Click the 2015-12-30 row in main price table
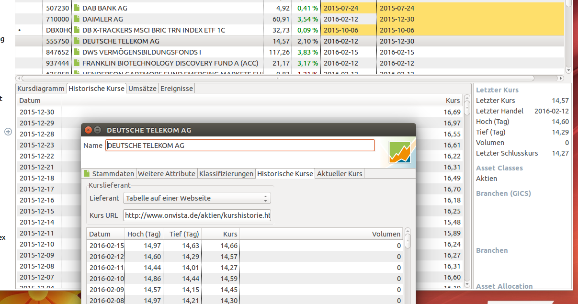This screenshot has height=304, width=578. (239, 112)
